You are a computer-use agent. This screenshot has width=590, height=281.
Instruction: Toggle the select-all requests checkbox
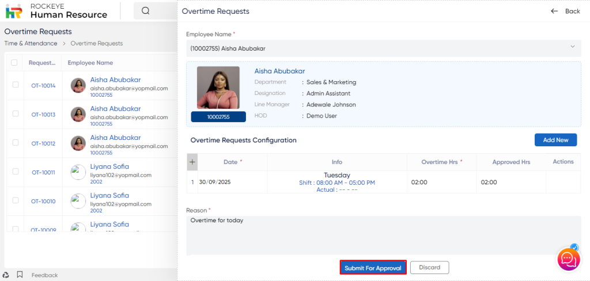coord(14,63)
